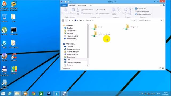Open the мои работы network folder
This screenshot has height=96, width=171.
[x=131, y=27]
